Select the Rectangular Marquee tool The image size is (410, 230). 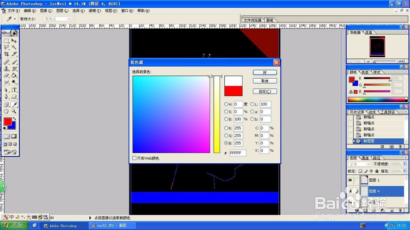6,41
